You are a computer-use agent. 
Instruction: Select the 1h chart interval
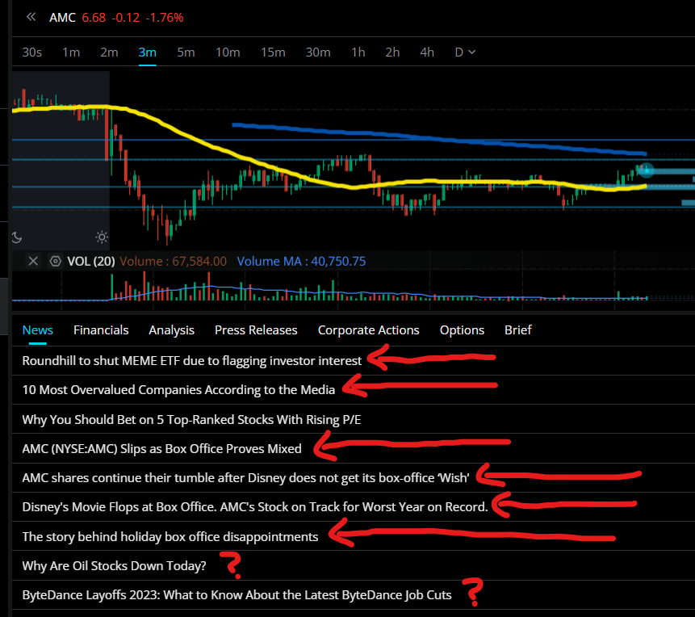pos(358,52)
